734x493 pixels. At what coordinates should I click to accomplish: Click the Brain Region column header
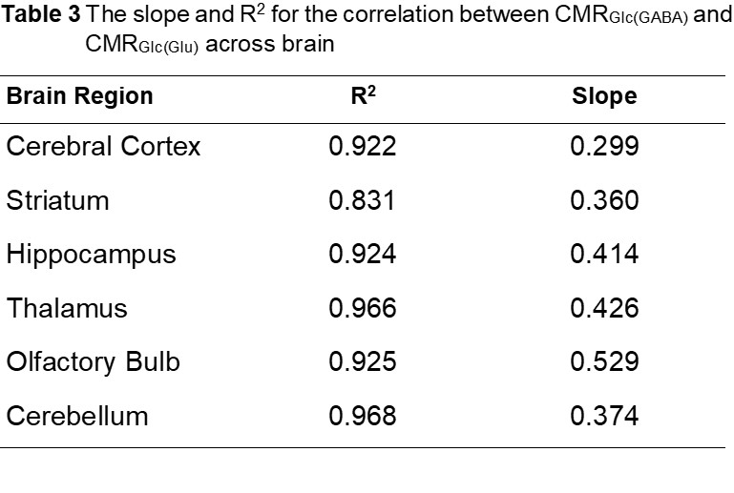pyautogui.click(x=79, y=96)
